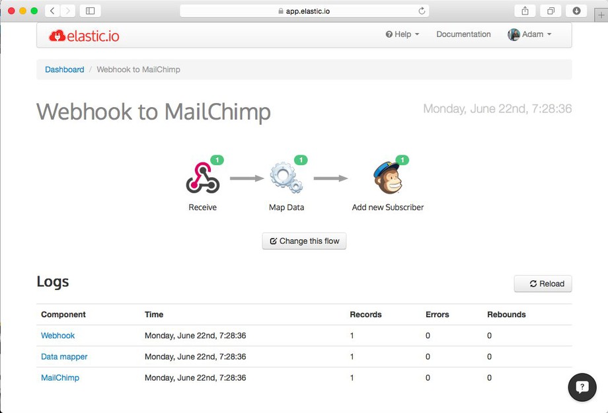Open the Adam user dropdown

point(529,34)
